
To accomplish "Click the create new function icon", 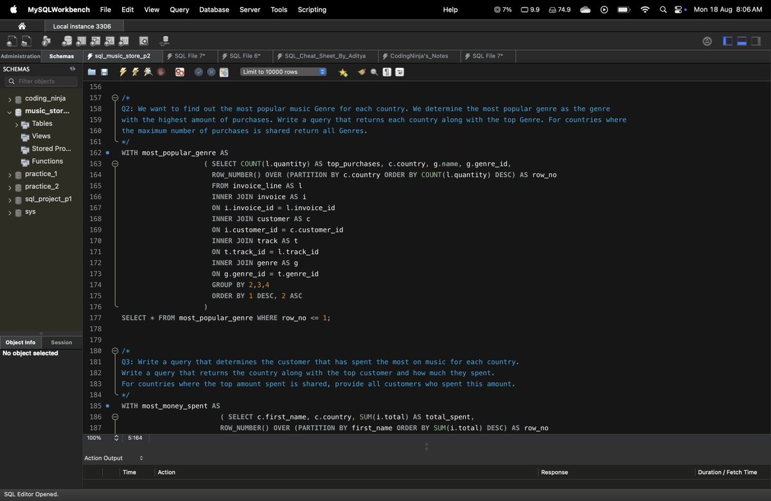I will (125, 41).
